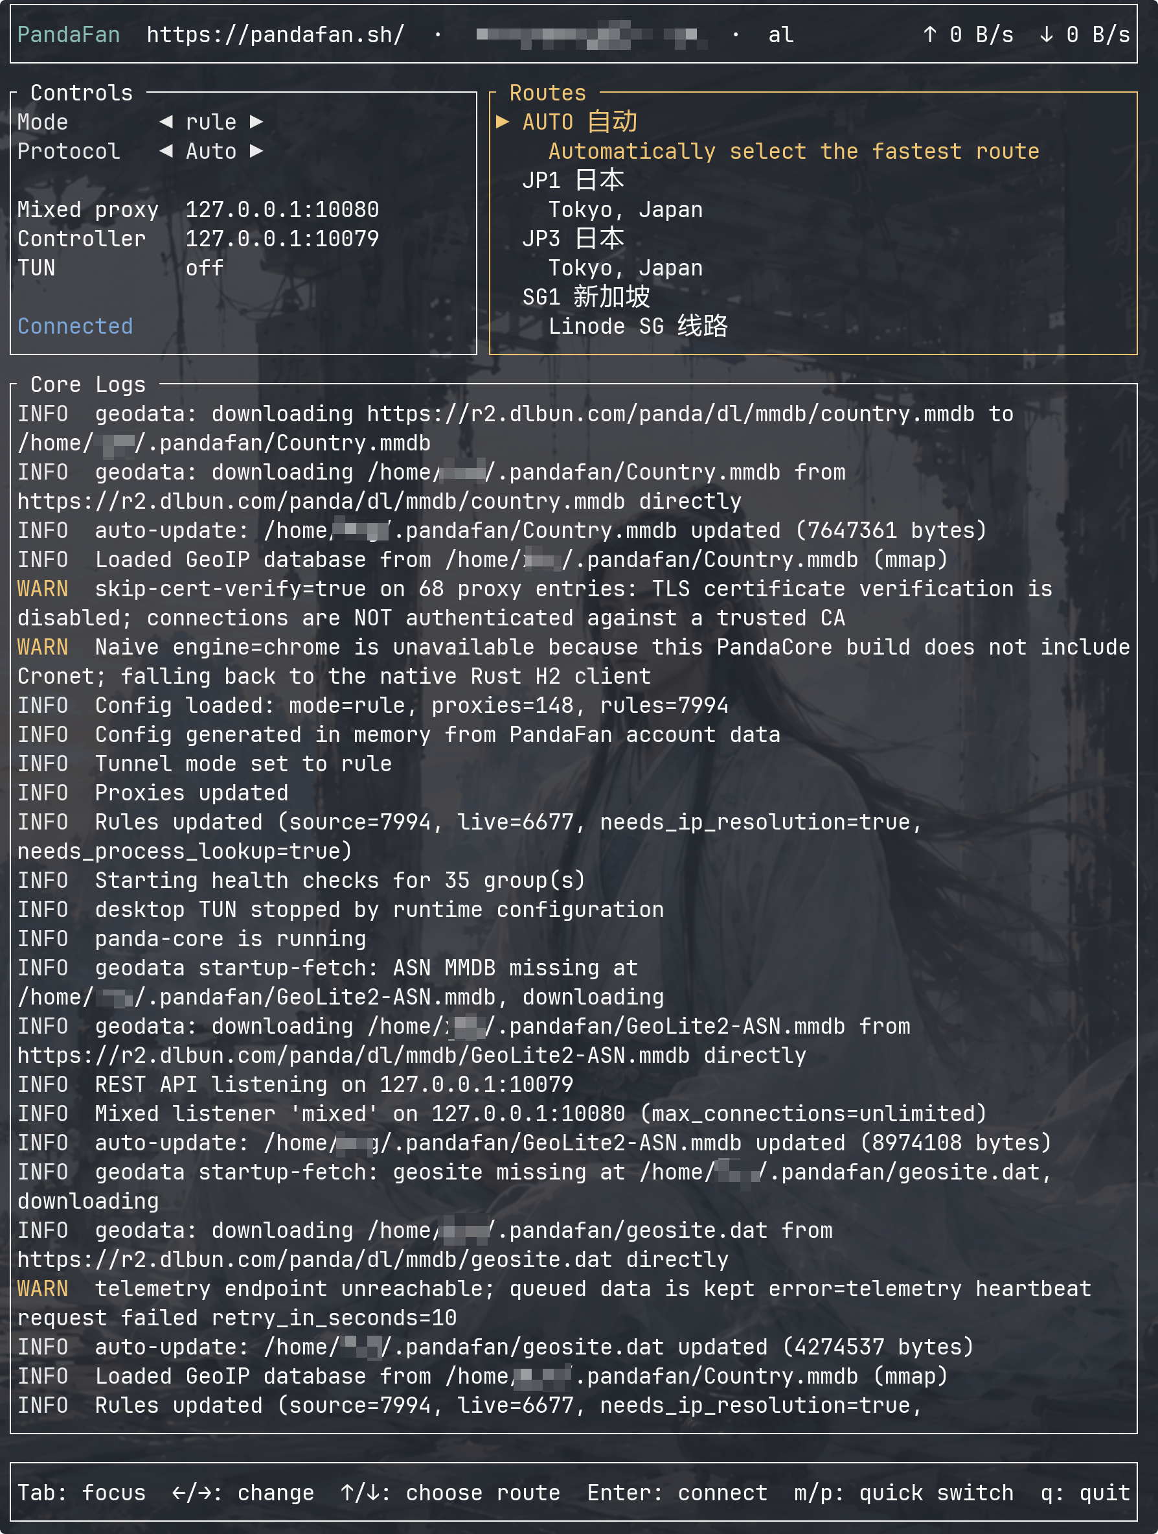The width and height of the screenshot is (1158, 1534).
Task: Click the 'Tab: focus' hint in footer
Action: point(82,1493)
